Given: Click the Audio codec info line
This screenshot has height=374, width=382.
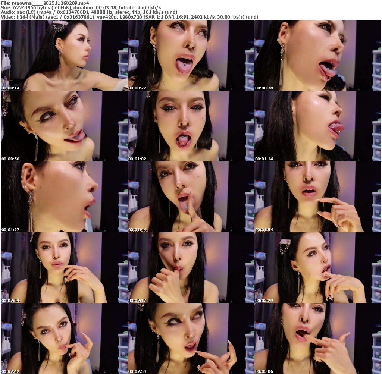Looking at the screenshot, I should (89, 12).
